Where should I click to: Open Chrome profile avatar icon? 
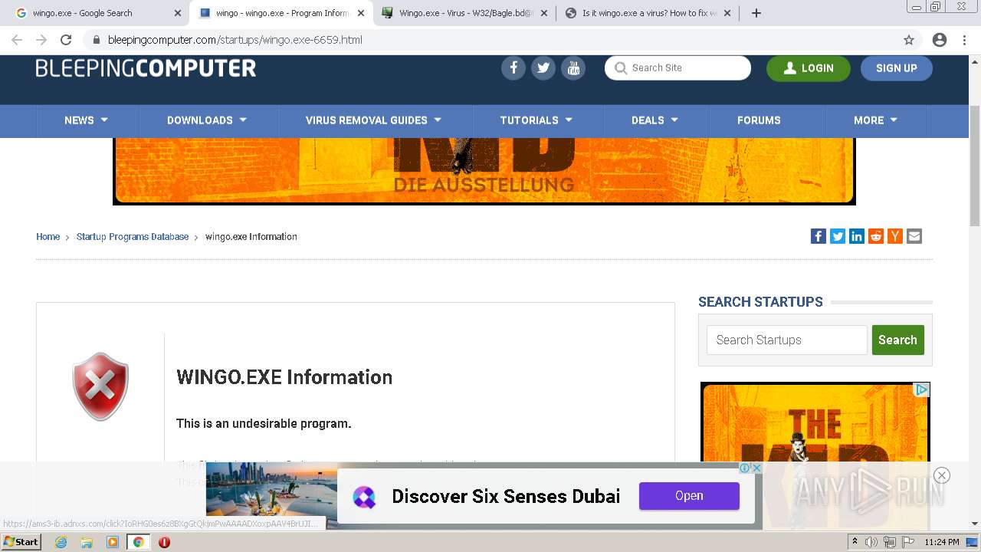[940, 40]
